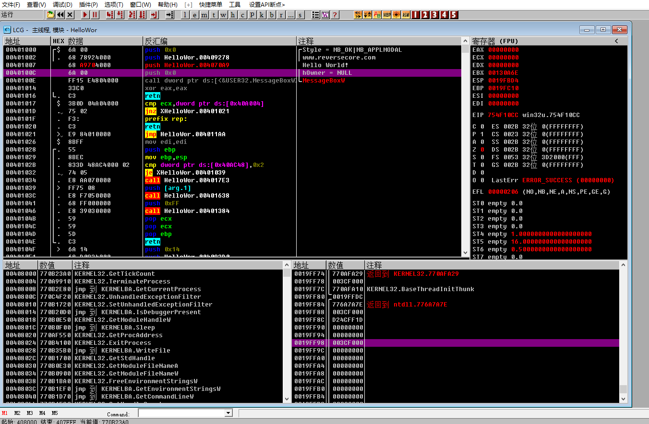This screenshot has height=424, width=649.
Task: Click the AB plugin icon
Action: point(377,15)
